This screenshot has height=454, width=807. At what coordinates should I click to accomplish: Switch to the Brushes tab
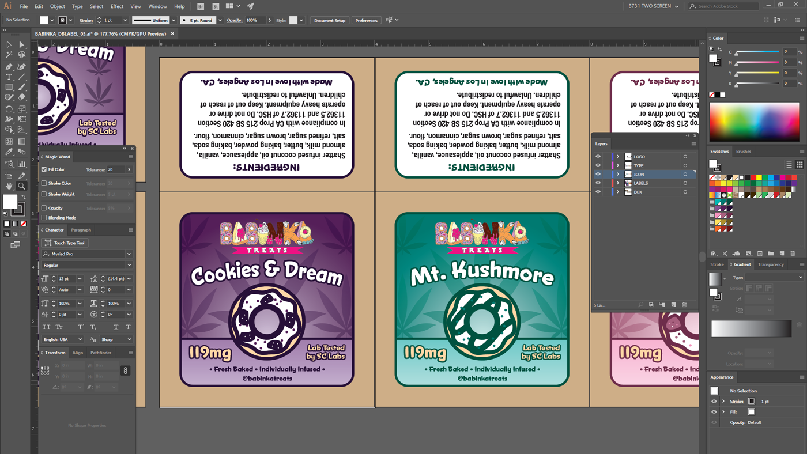[x=744, y=152]
